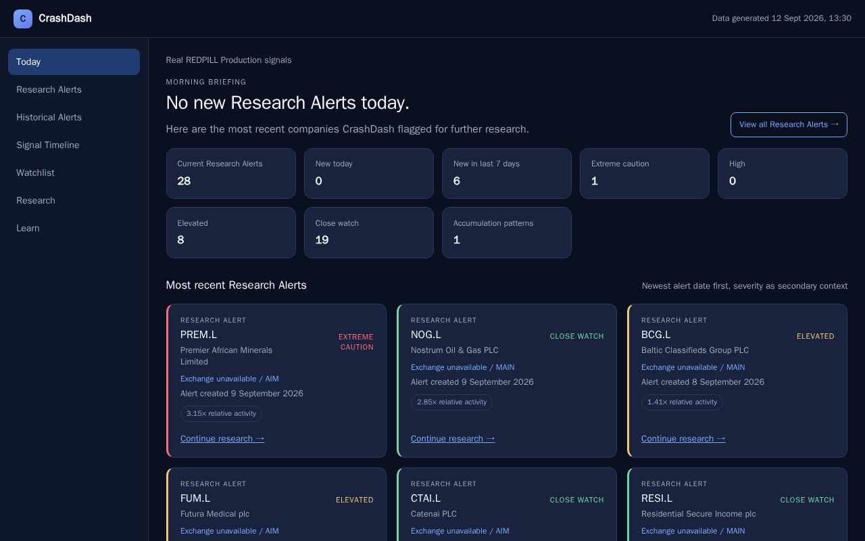Click the Data generated timestamp
865x541 pixels.
coord(782,18)
